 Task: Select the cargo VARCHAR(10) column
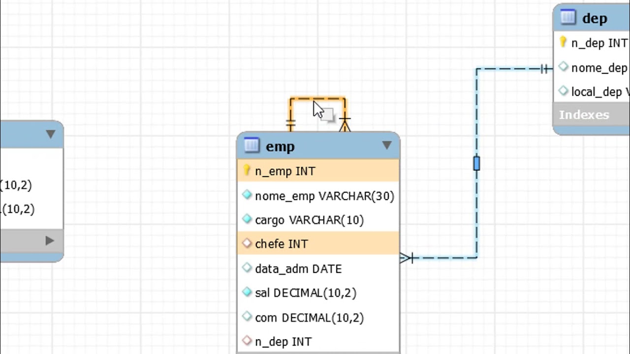(x=318, y=220)
